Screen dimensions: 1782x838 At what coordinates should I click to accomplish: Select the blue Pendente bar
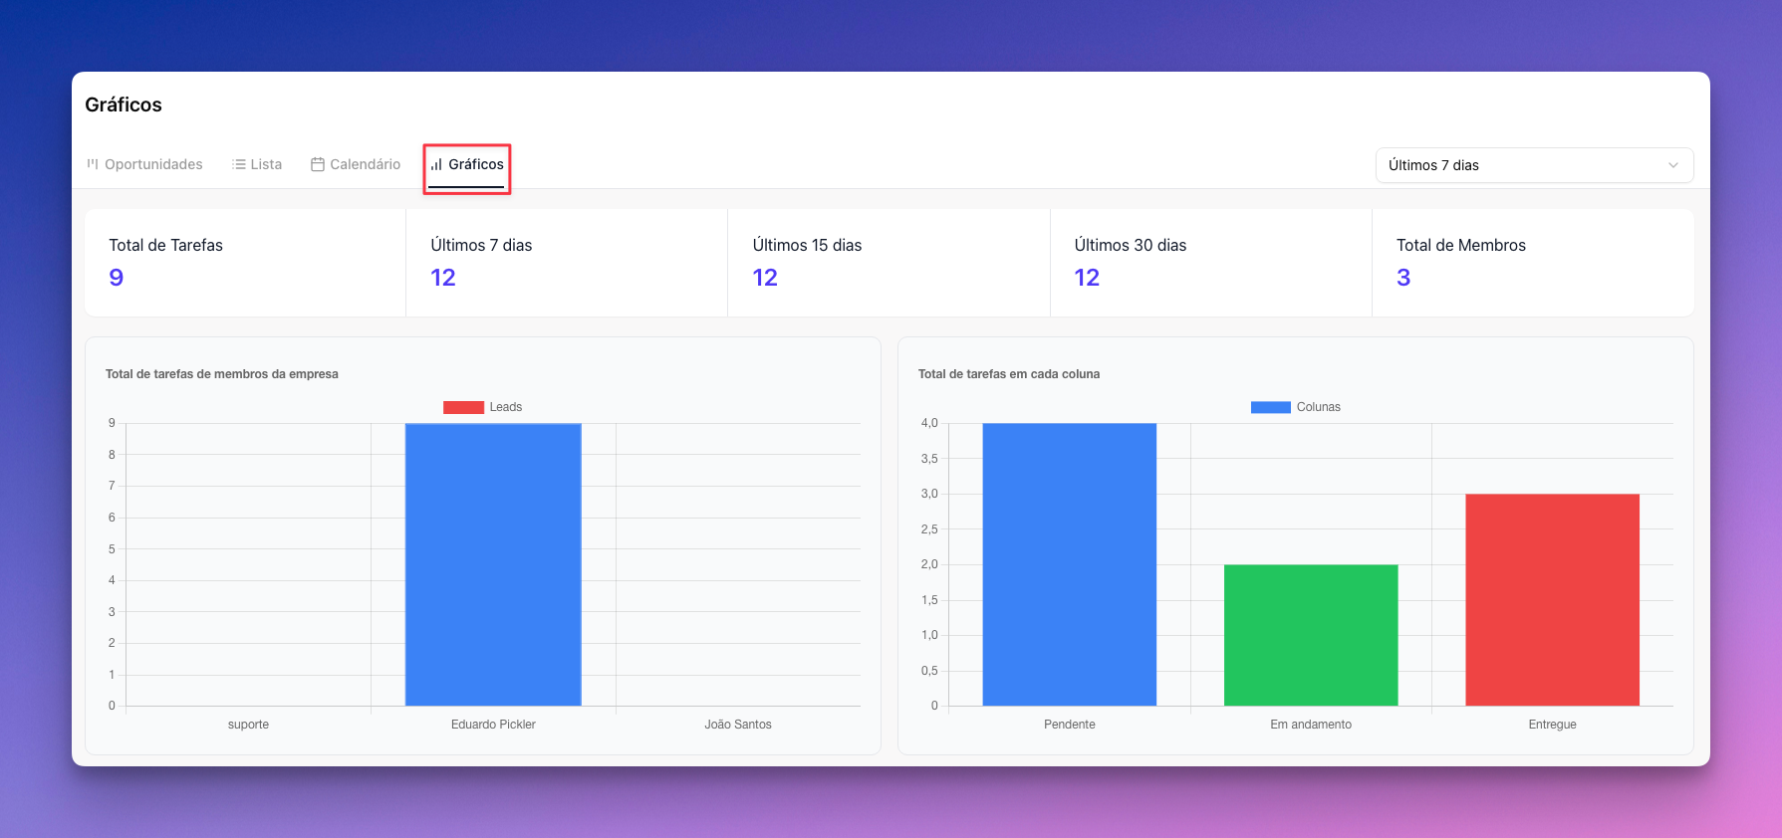click(x=1069, y=564)
